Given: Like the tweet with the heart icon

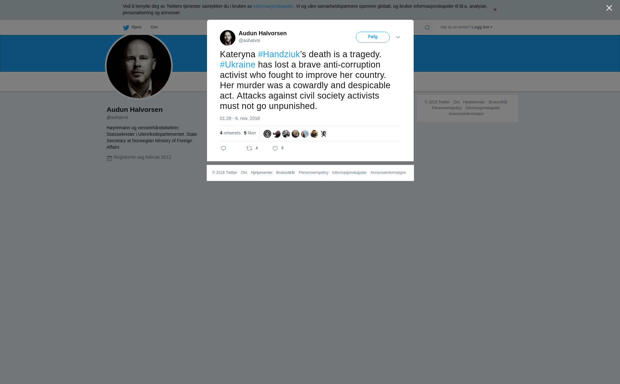Looking at the screenshot, I should (275, 148).
